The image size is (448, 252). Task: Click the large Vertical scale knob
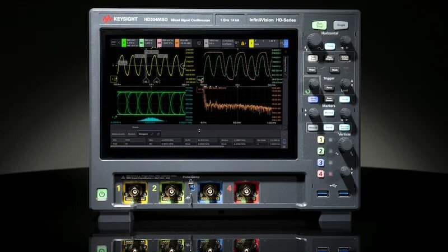point(346,144)
